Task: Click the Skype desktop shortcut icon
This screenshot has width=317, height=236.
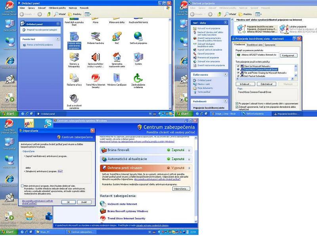Action: [48, 123]
